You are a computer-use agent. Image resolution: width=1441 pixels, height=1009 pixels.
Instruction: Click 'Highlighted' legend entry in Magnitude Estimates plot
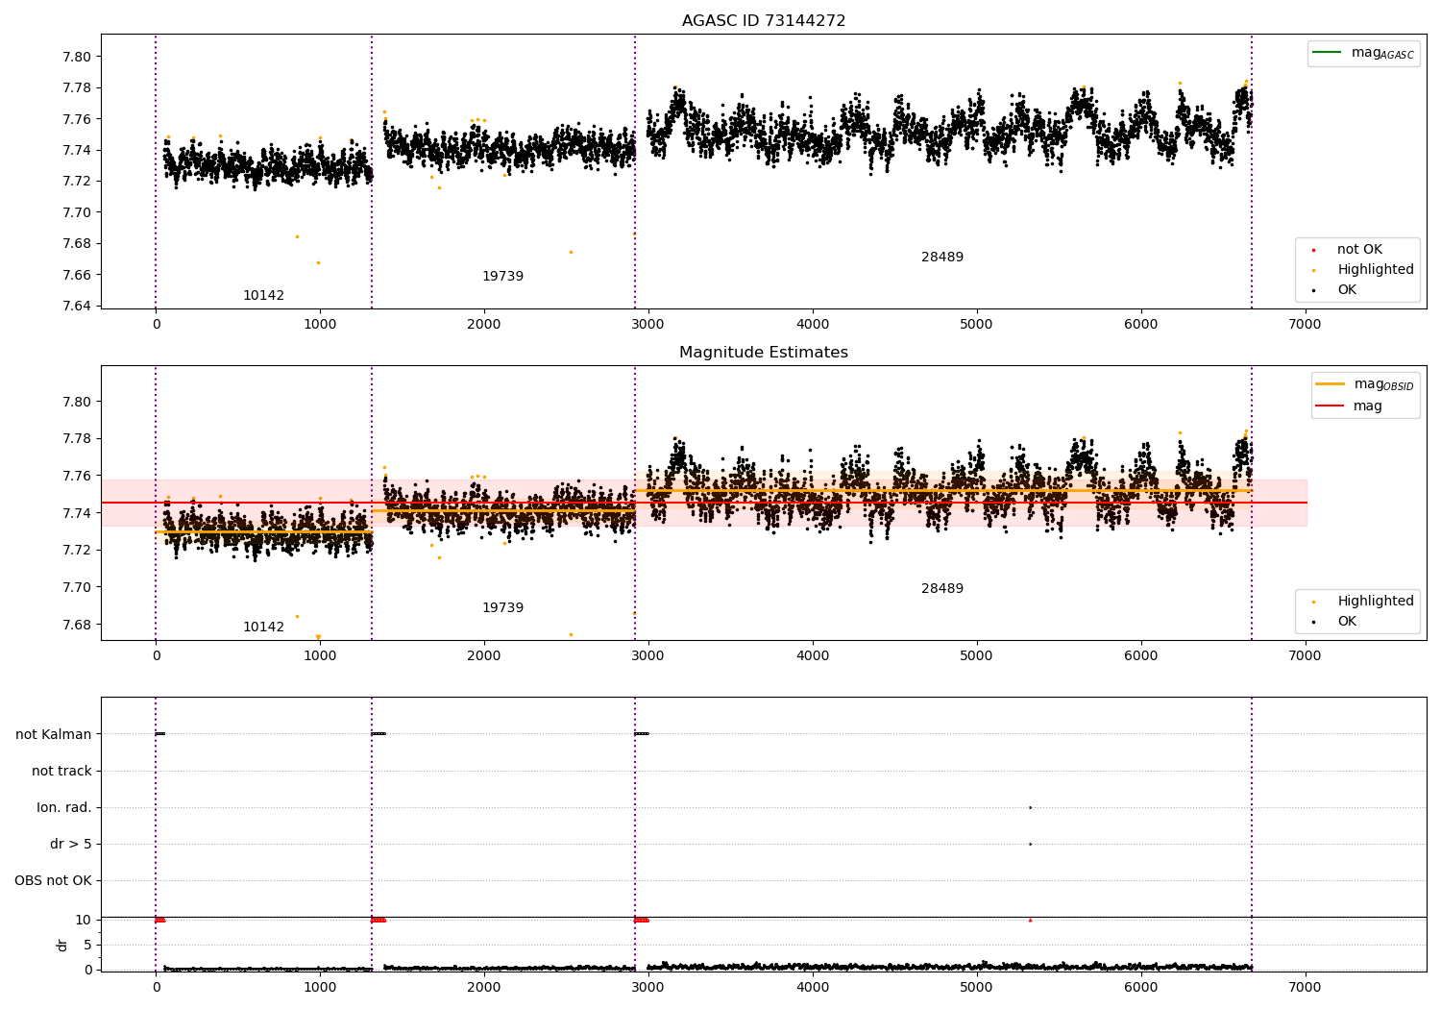(1364, 601)
